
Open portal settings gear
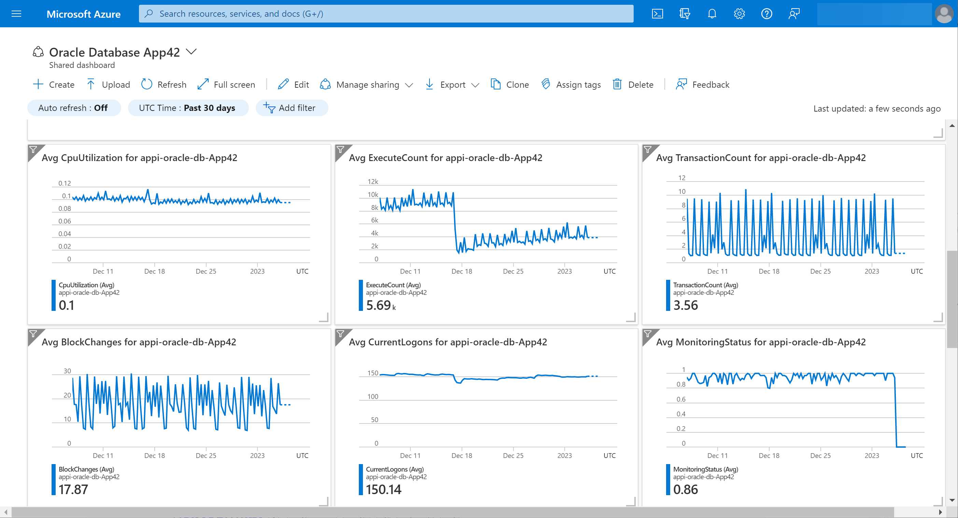click(x=739, y=14)
